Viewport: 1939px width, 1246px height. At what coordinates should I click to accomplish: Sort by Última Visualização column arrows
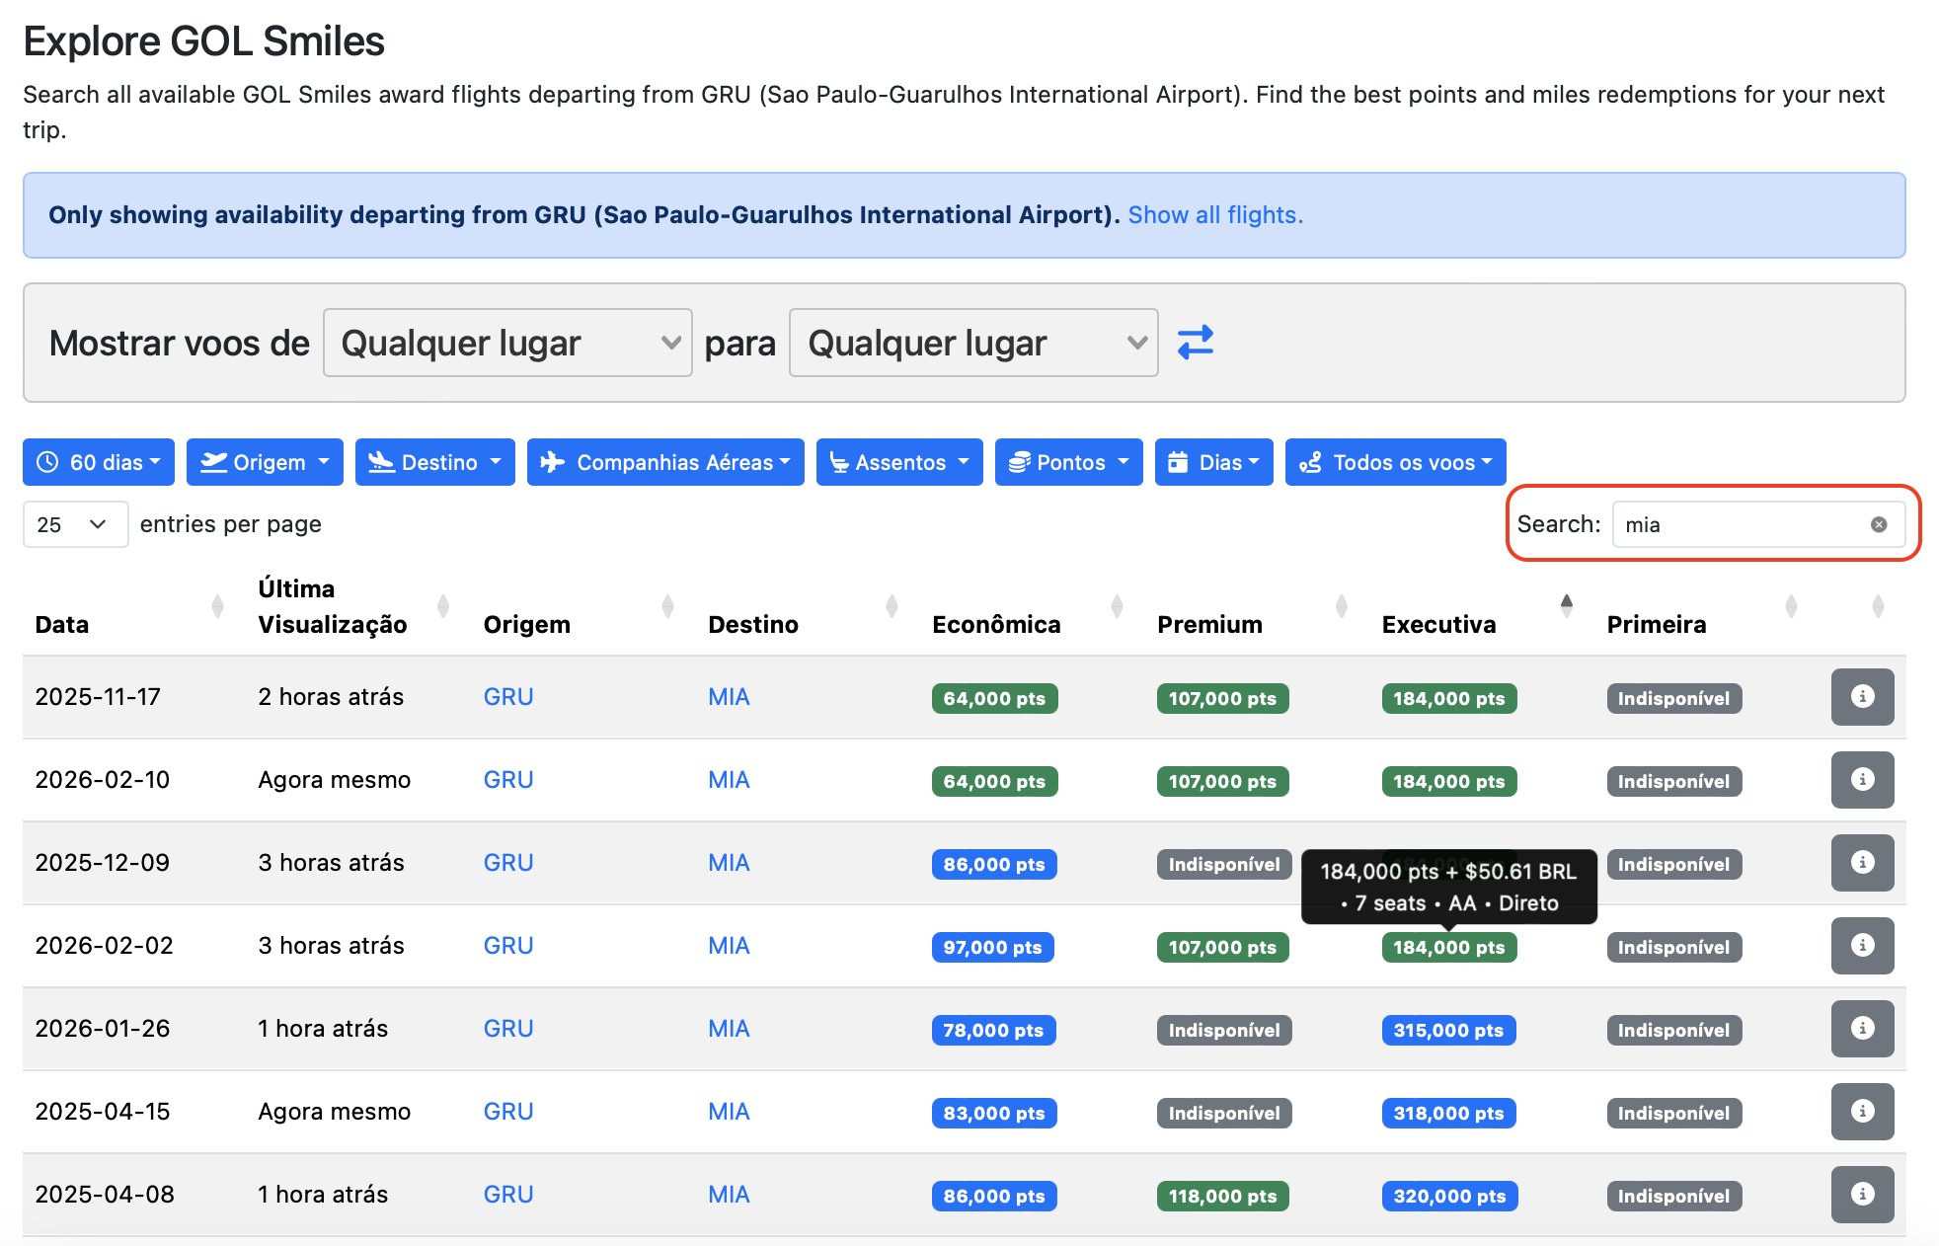(442, 606)
